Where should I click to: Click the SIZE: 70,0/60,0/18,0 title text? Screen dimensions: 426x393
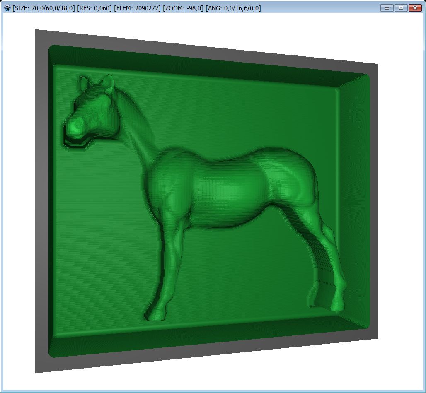pos(44,8)
